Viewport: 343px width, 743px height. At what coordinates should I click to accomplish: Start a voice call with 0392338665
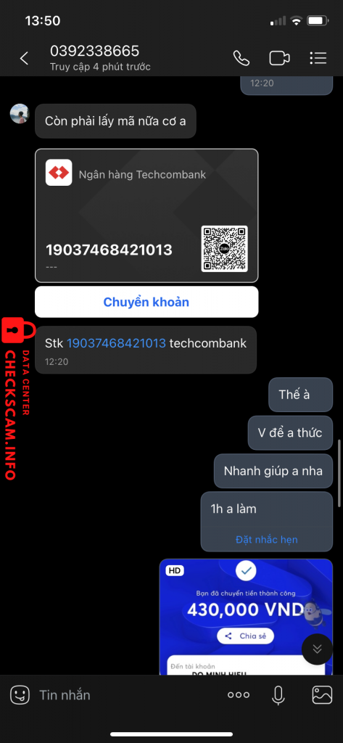(241, 58)
